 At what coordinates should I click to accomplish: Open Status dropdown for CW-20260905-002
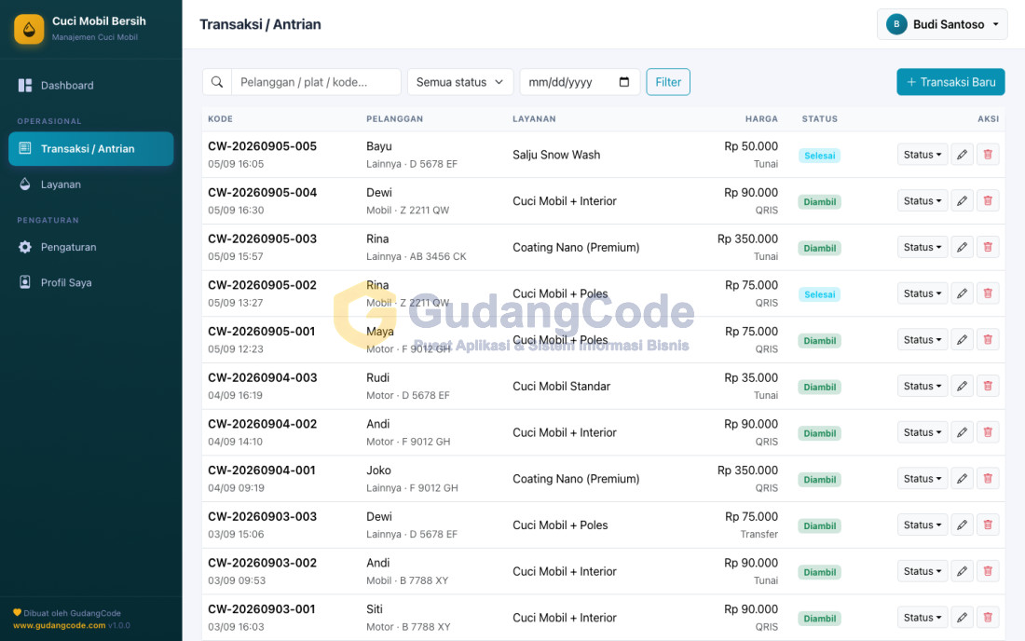922,293
